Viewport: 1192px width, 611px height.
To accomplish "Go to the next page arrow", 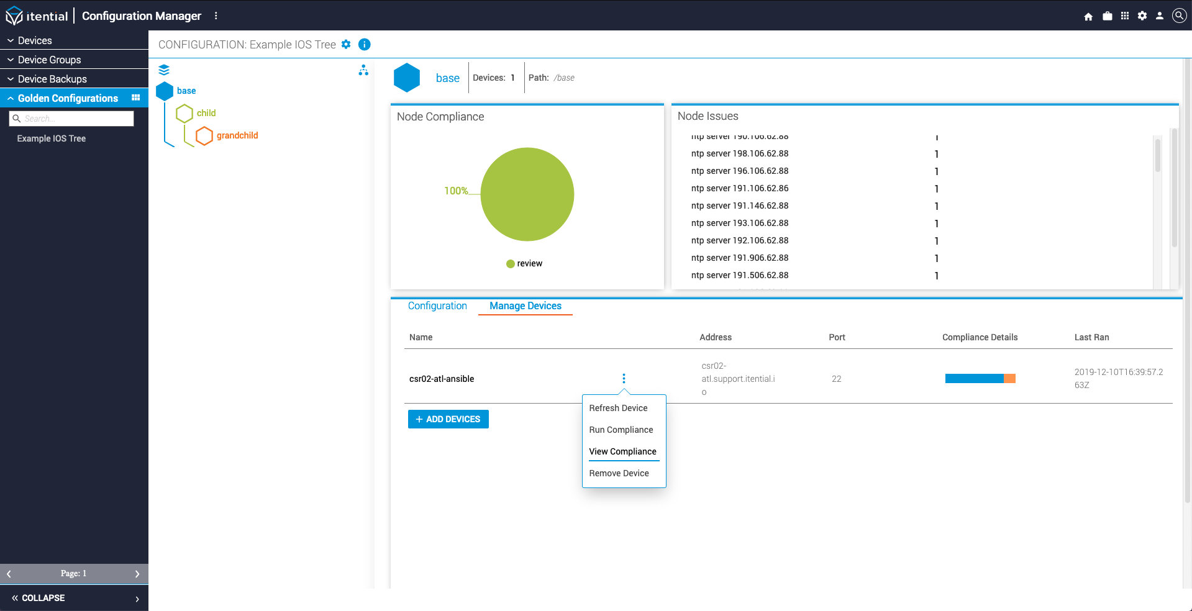I will tap(137, 574).
